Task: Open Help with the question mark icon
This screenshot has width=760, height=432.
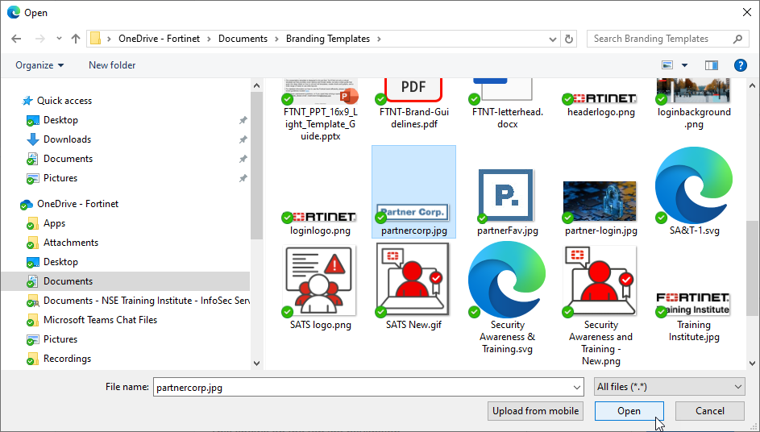Action: 740,65
